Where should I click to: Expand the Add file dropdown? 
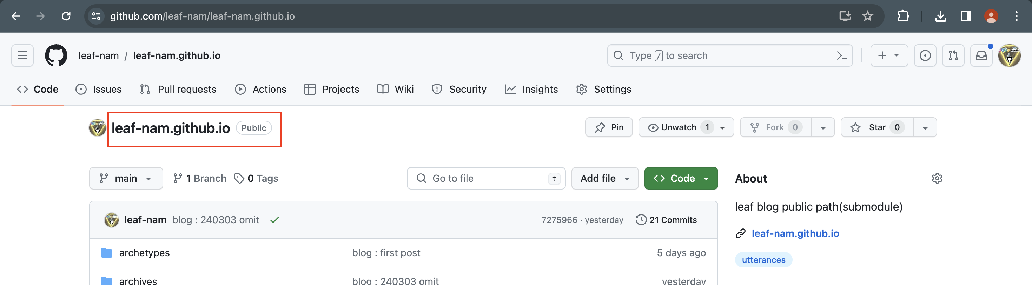[604, 178]
